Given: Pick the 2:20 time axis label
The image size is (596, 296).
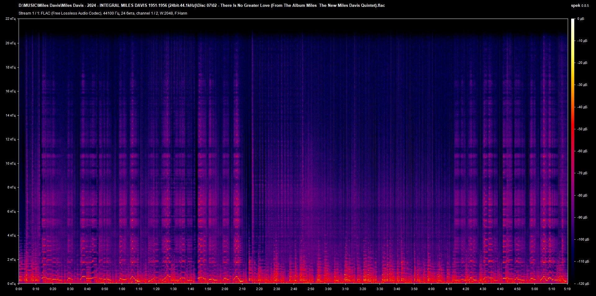Looking at the screenshot, I should (260, 289).
